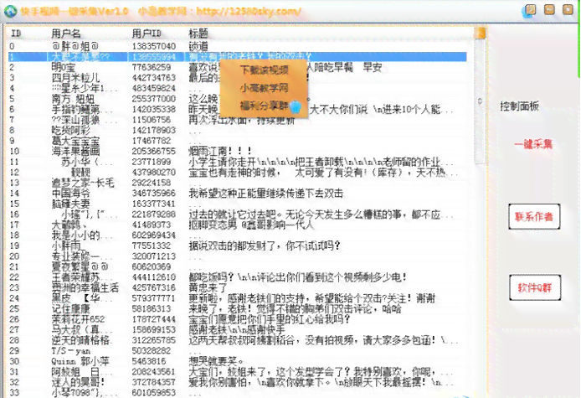Image resolution: width=581 pixels, height=398 pixels.
Task: Select the row with user 茉莉花开652
Action: click(x=237, y=319)
